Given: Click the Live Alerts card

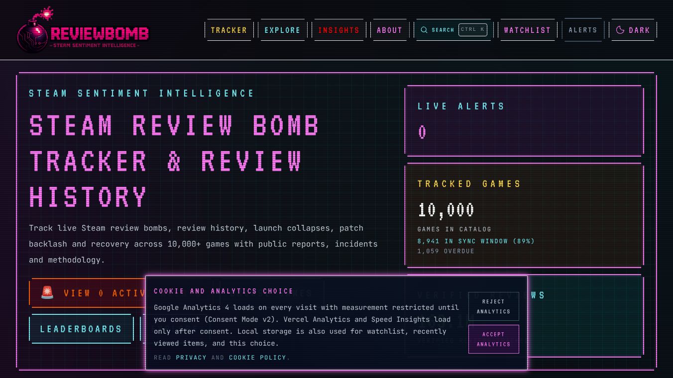Looking at the screenshot, I should [x=525, y=120].
